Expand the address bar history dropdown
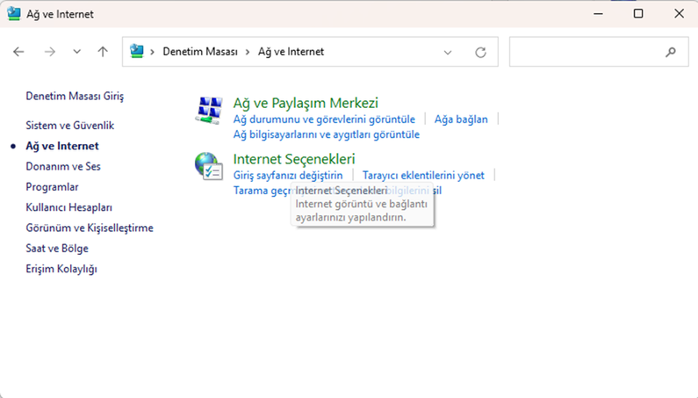 [448, 52]
